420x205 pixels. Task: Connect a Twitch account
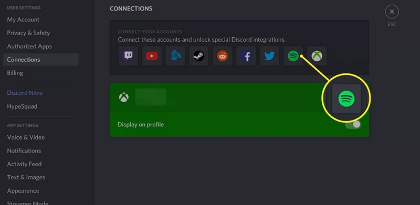click(x=128, y=56)
